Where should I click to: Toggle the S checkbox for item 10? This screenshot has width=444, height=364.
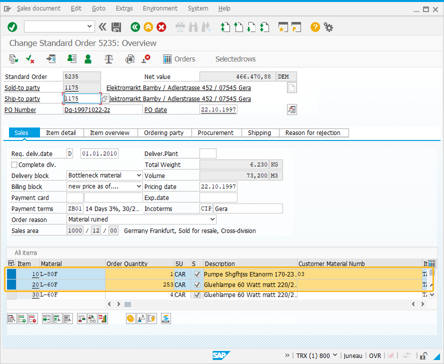click(x=197, y=274)
